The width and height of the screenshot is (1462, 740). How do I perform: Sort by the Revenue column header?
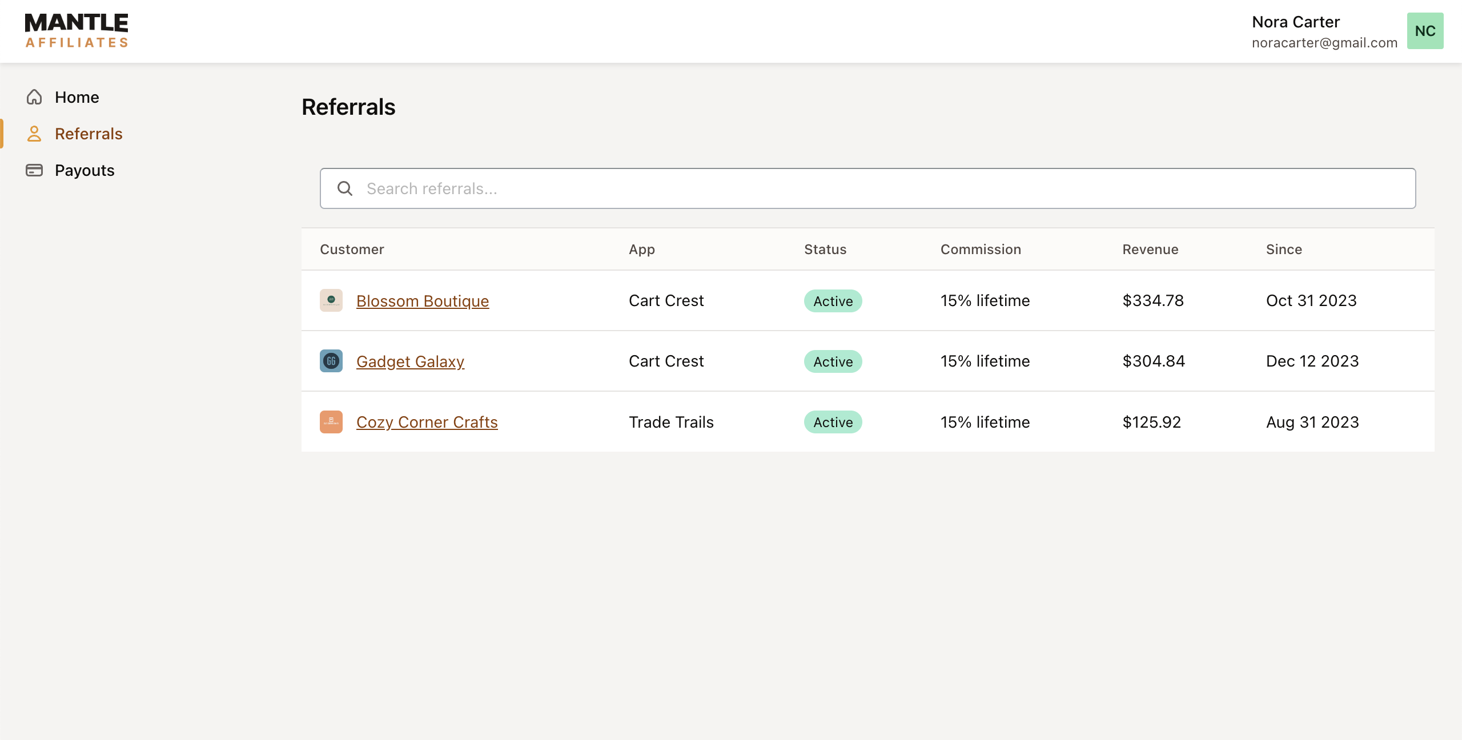[1150, 249]
